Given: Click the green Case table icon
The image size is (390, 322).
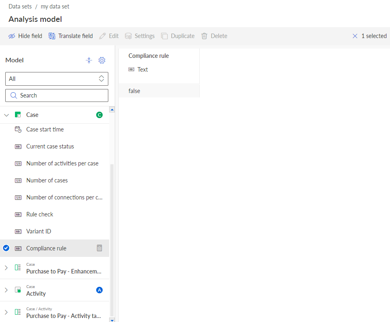Looking at the screenshot, I should click(18, 115).
